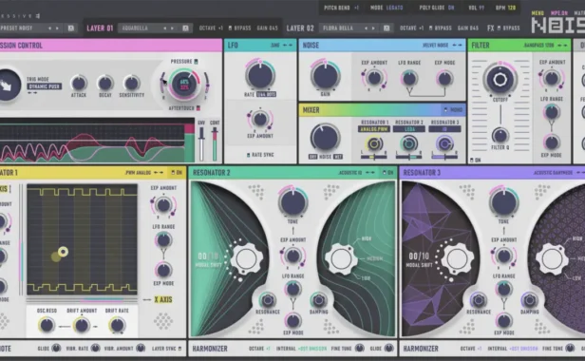Click the Decay knob
The image size is (585, 361).
click(x=105, y=83)
